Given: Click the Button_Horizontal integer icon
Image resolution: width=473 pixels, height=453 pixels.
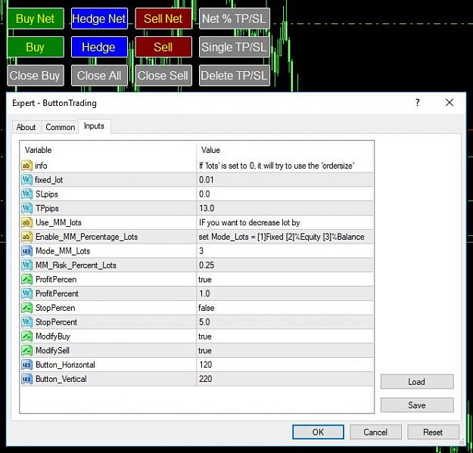Looking at the screenshot, I should [x=26, y=365].
